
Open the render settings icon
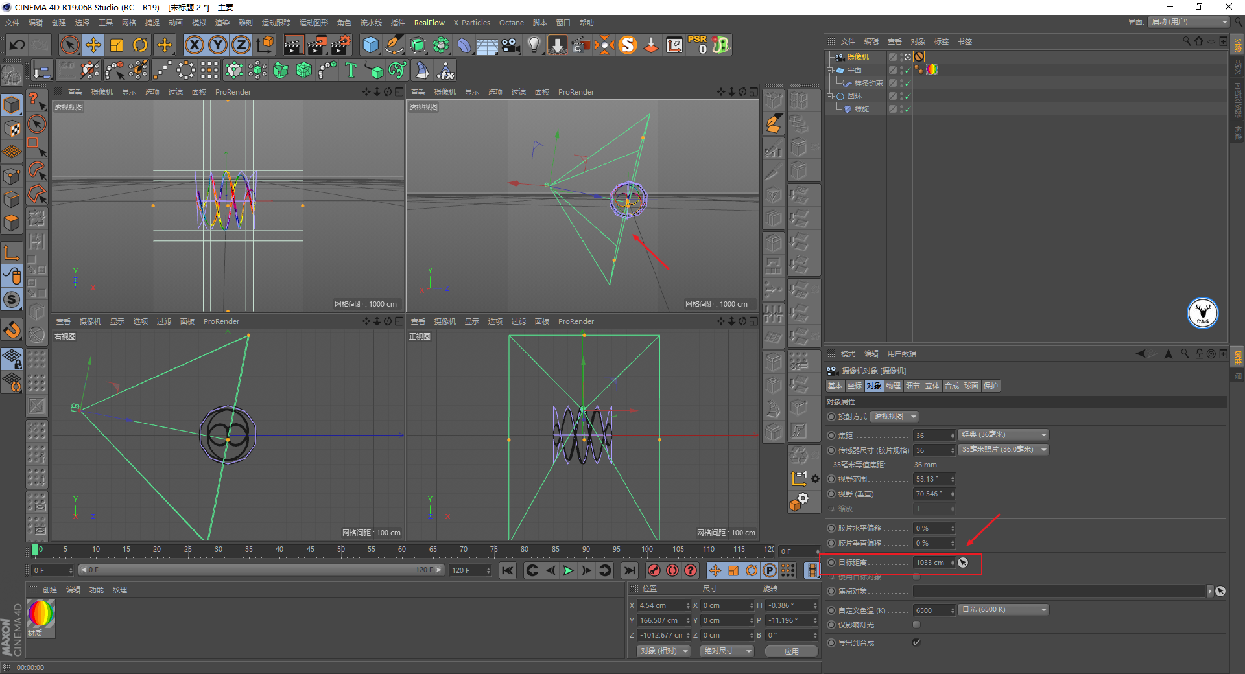pyautogui.click(x=341, y=45)
